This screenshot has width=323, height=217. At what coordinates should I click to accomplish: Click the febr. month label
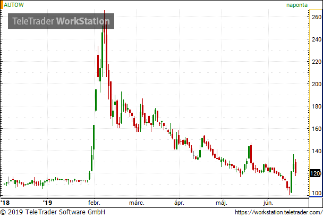(x=94, y=203)
